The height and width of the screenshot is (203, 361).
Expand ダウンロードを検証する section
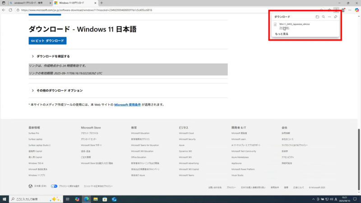[x=53, y=56]
